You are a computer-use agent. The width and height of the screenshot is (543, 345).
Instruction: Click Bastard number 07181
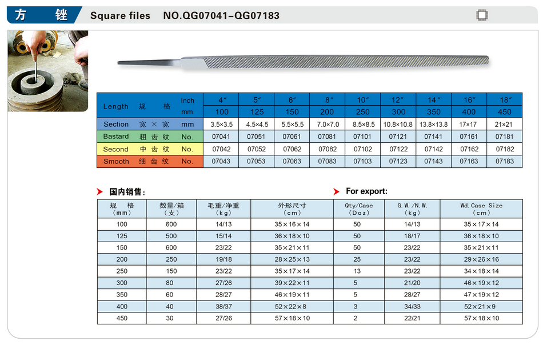[x=505, y=137]
